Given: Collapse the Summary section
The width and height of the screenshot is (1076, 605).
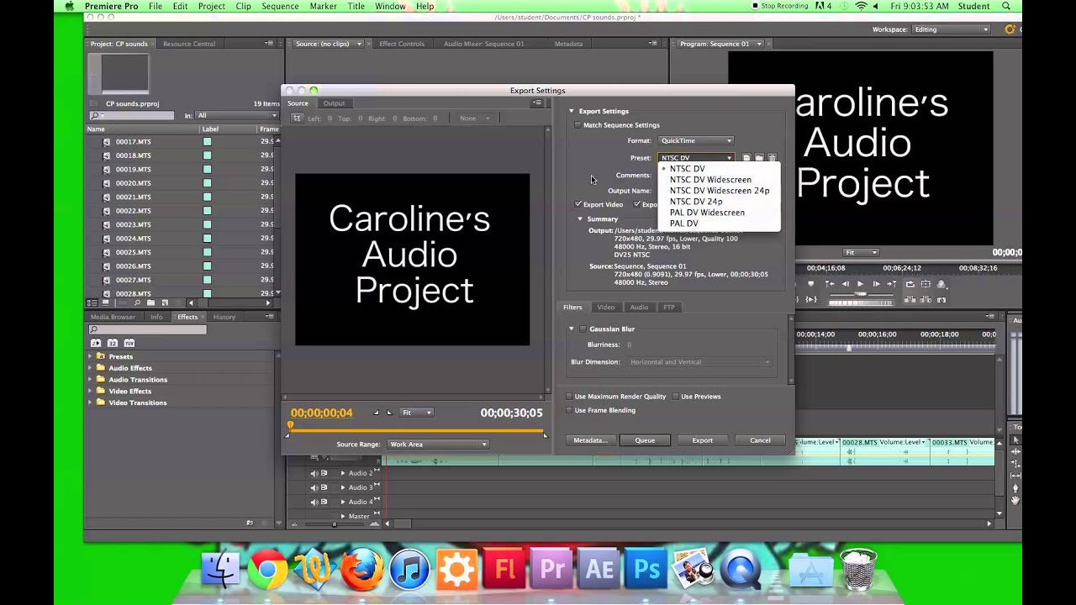Looking at the screenshot, I should pyautogui.click(x=580, y=218).
